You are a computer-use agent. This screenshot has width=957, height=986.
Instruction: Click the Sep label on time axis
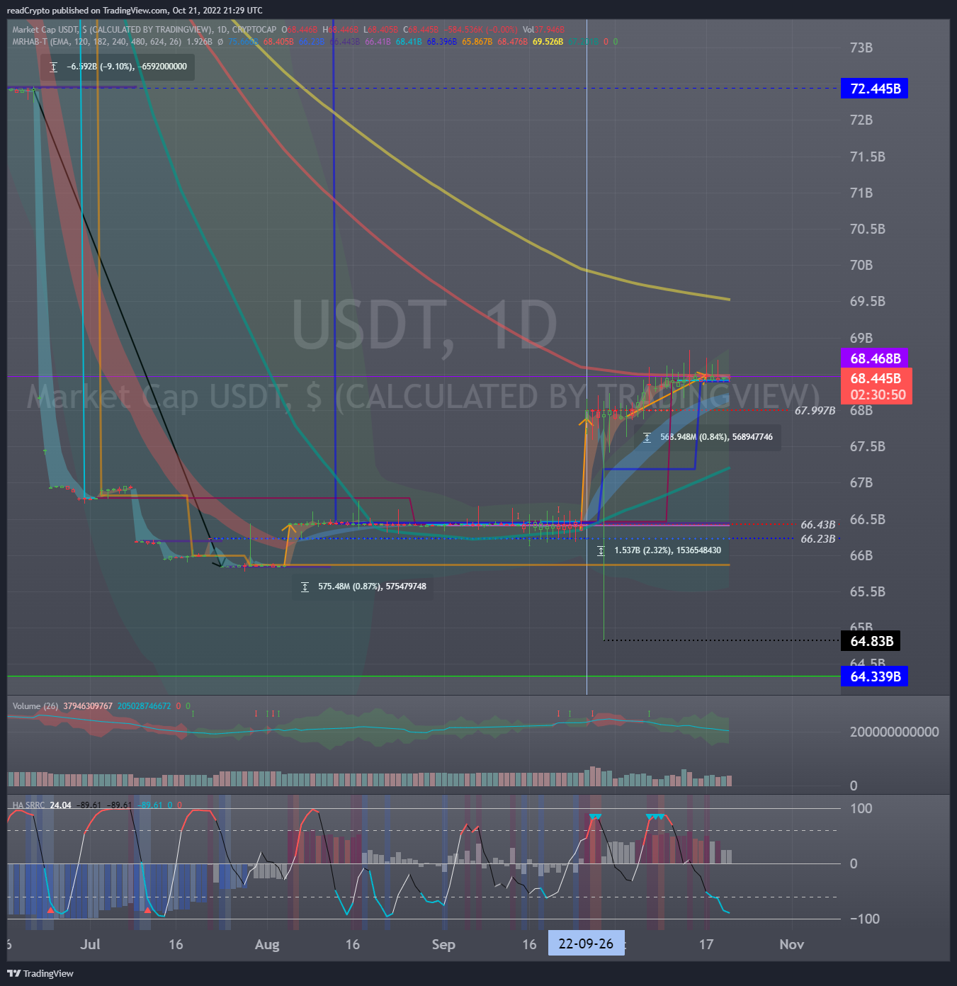coord(443,944)
